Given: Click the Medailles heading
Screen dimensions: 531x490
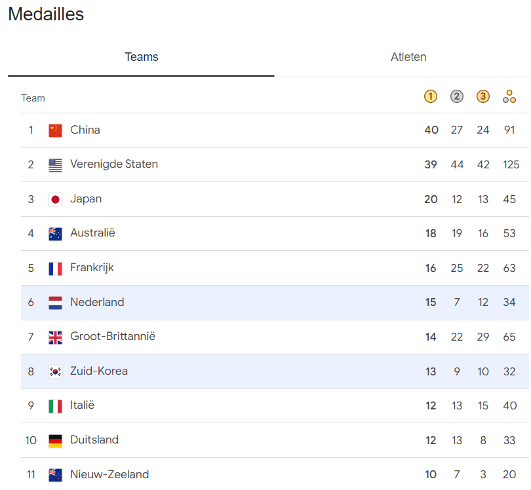Looking at the screenshot, I should pyautogui.click(x=46, y=14).
